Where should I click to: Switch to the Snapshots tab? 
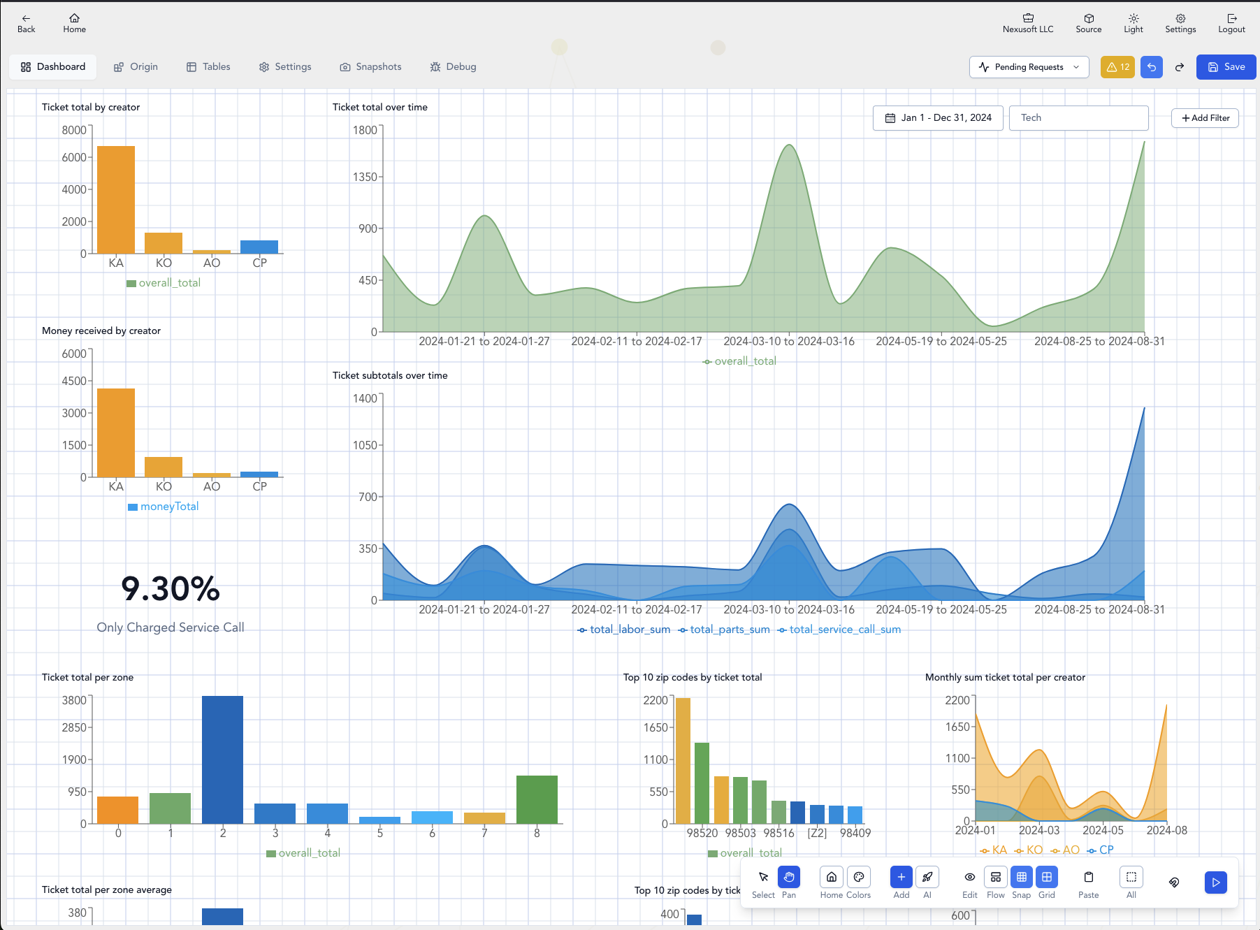coord(370,67)
